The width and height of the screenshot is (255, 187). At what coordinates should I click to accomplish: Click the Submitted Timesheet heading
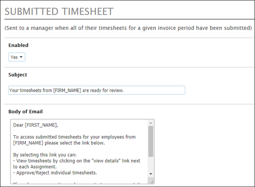(59, 11)
